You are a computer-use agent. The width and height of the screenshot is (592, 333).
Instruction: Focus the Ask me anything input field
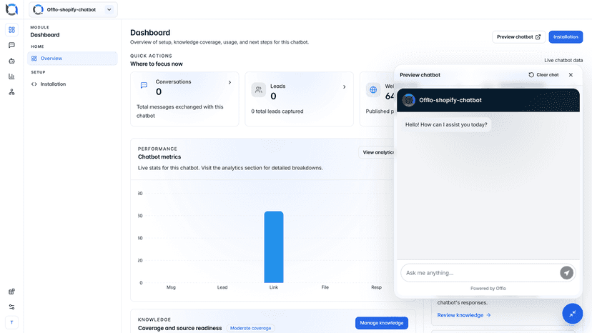480,273
